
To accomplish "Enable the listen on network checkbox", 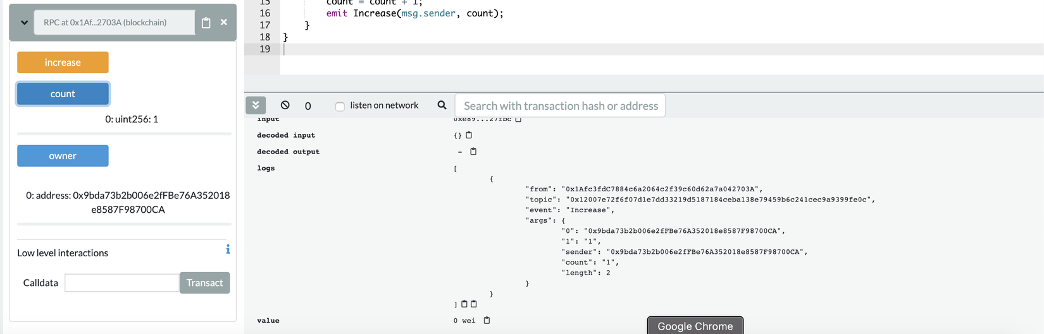I will (340, 106).
